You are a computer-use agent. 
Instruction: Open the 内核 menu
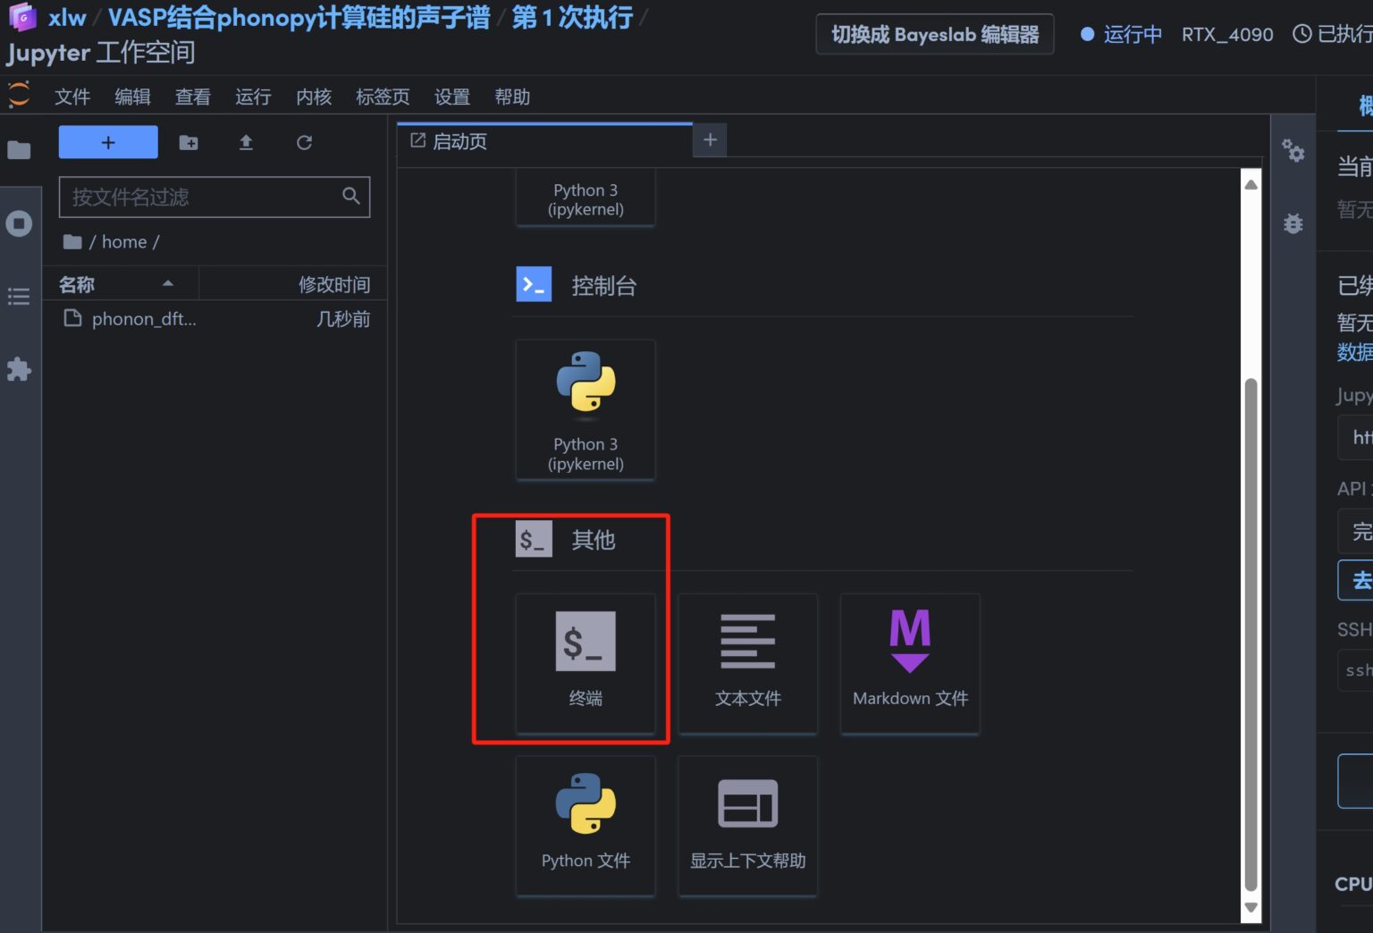(x=314, y=97)
